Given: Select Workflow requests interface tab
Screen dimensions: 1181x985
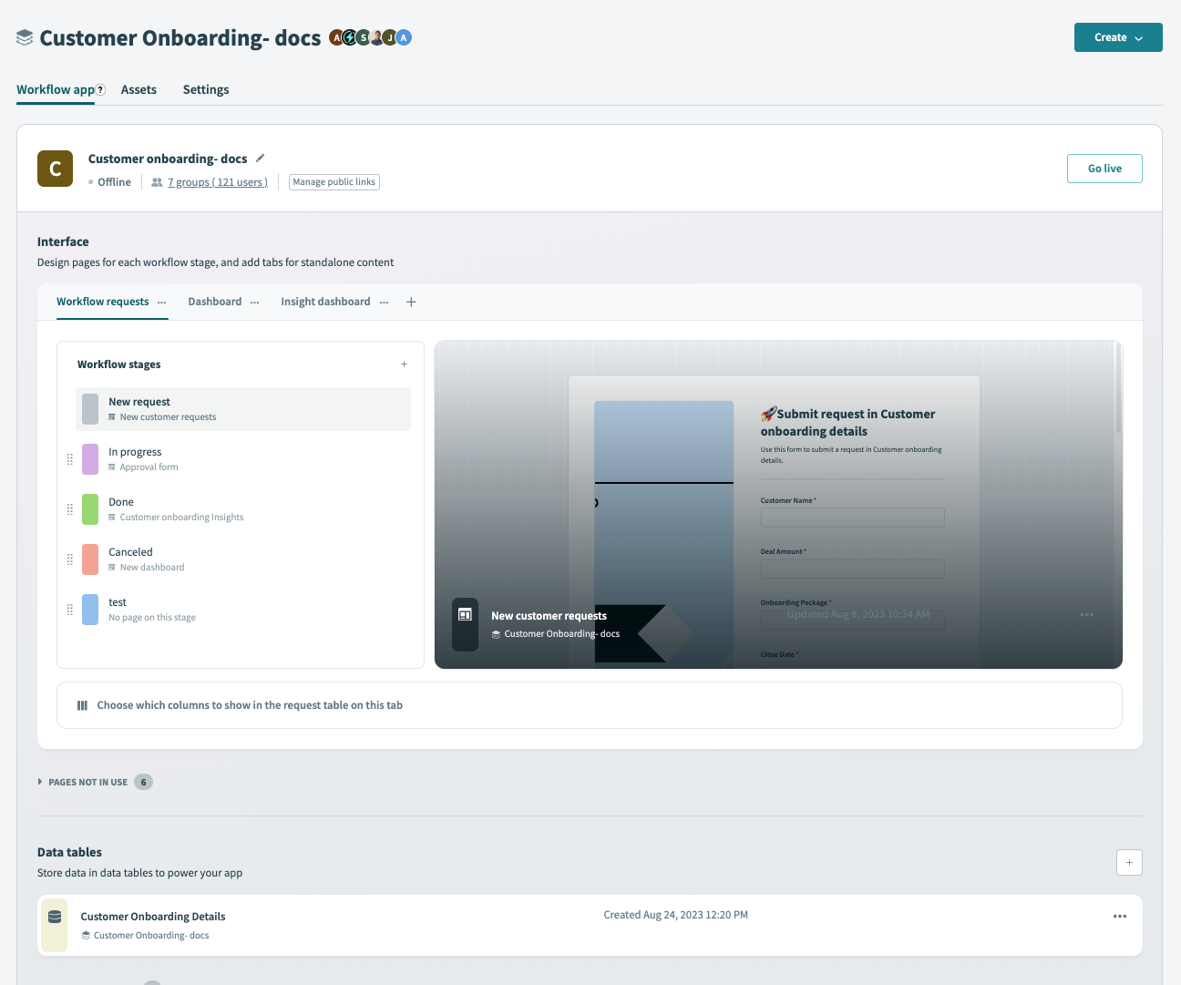Looking at the screenshot, I should (x=103, y=302).
